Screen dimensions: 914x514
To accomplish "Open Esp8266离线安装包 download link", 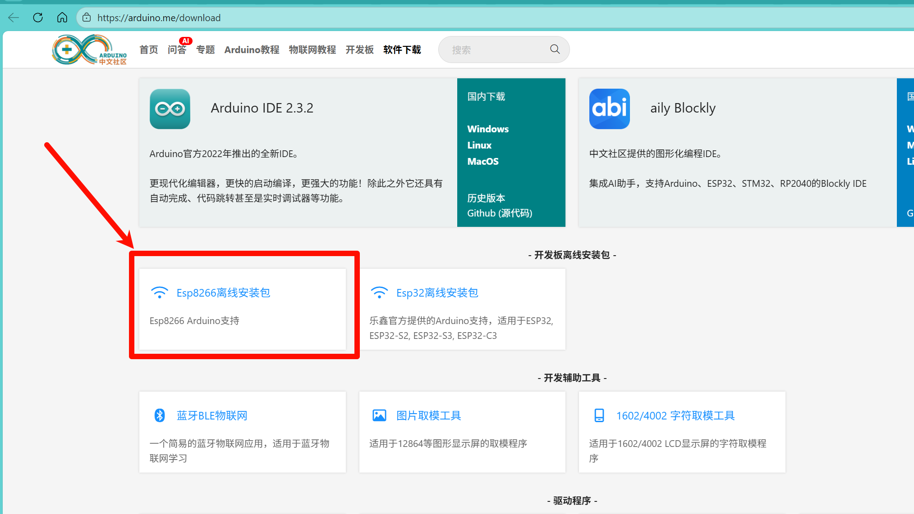I will [223, 293].
